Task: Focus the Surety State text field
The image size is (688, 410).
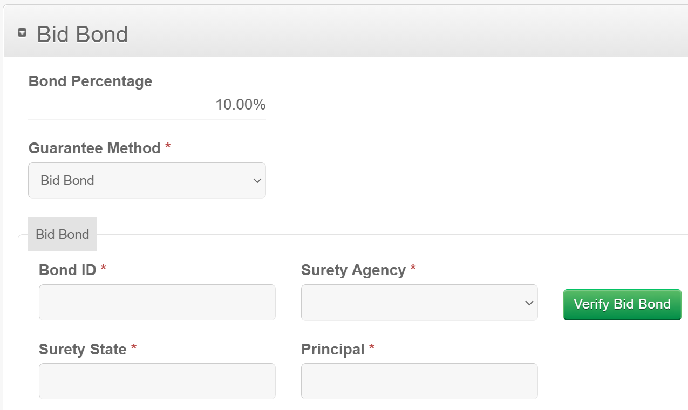Action: (157, 381)
